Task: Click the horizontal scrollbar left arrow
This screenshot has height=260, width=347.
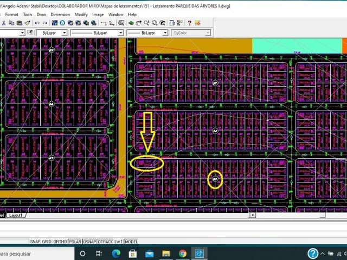Action: point(253,215)
